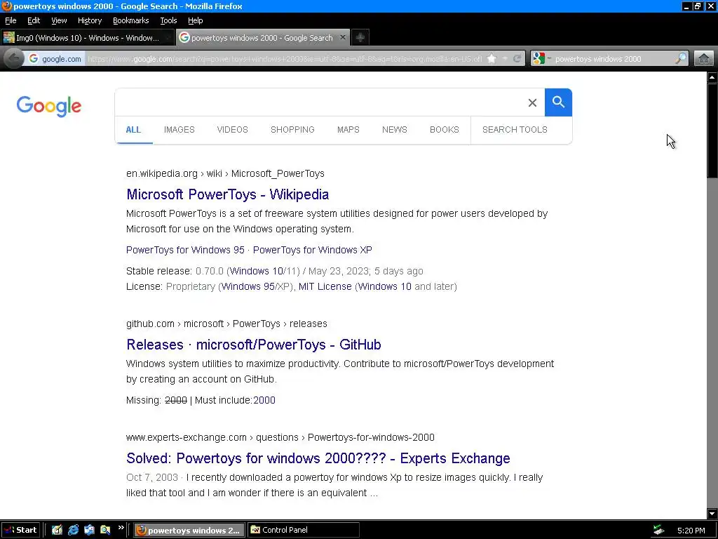718x539 pixels.
Task: Open the View menu
Action: [59, 20]
